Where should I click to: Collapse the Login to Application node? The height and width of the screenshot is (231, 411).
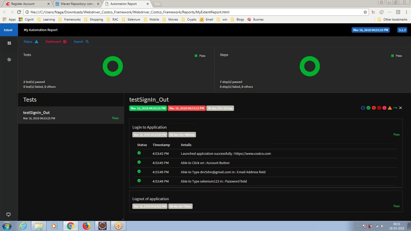click(x=150, y=127)
